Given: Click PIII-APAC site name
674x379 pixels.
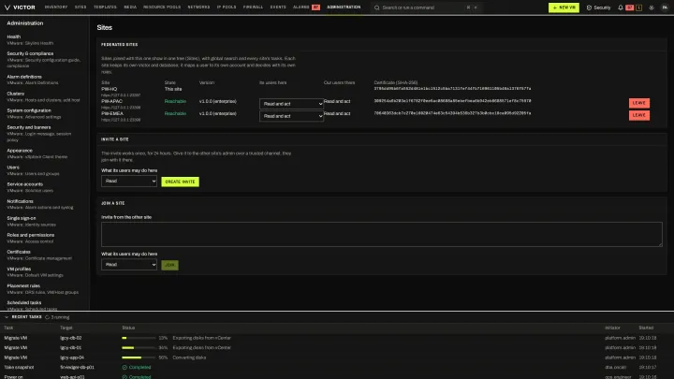Looking at the screenshot, I should click(111, 101).
